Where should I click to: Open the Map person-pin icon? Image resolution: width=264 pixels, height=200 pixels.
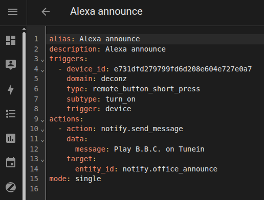[x=11, y=65]
